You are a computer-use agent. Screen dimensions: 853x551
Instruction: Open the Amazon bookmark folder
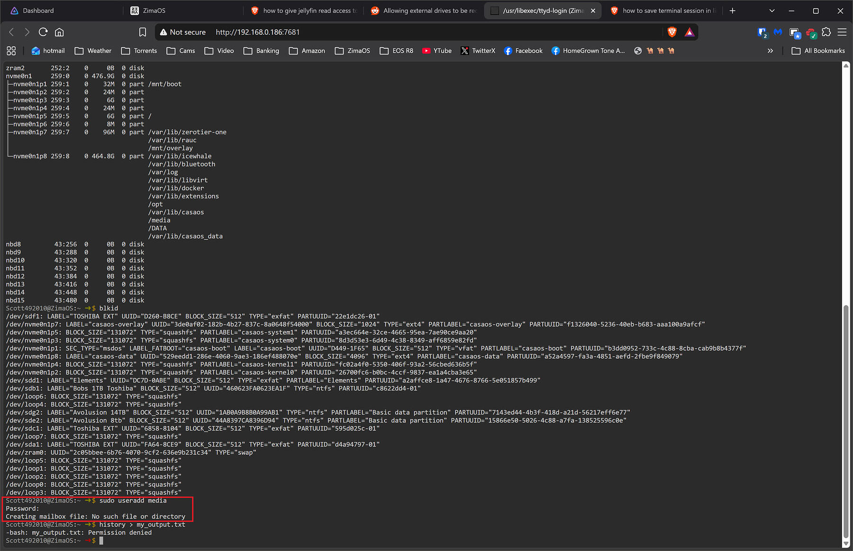(307, 51)
